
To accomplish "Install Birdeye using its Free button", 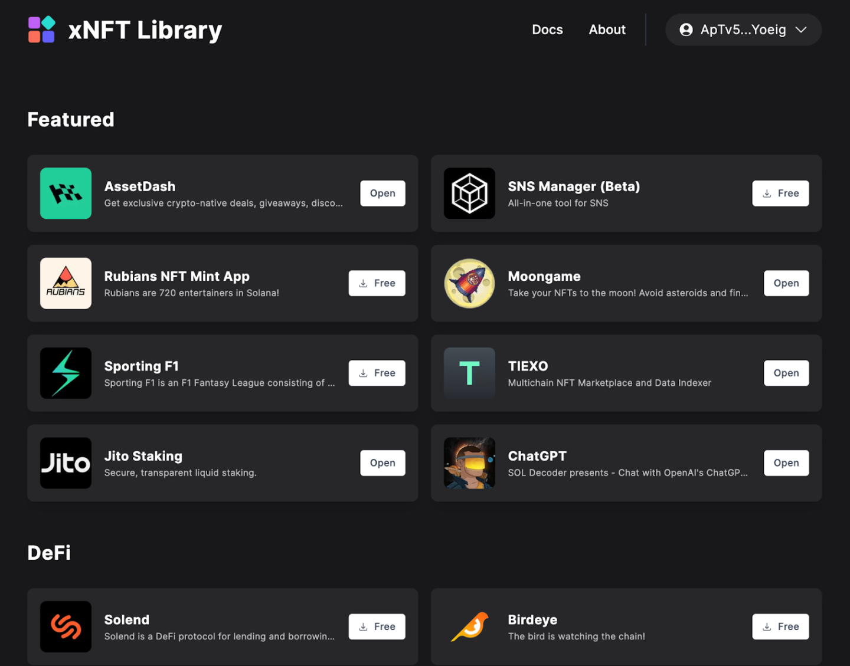I will coord(780,626).
